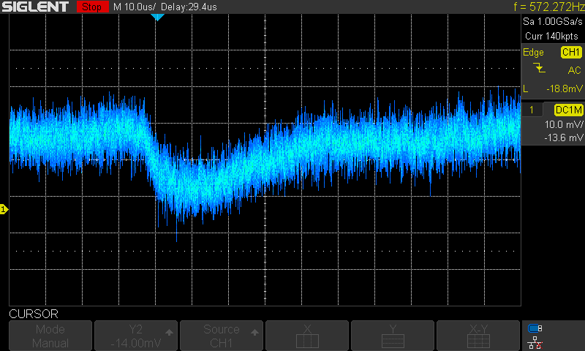Click the -13.6 mV channel offset value
585x351 pixels.
(564, 137)
